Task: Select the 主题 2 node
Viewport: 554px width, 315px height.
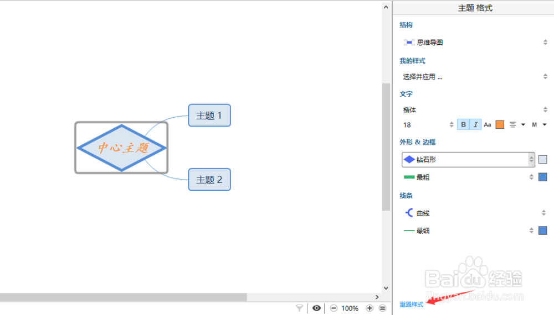Action: (x=209, y=180)
